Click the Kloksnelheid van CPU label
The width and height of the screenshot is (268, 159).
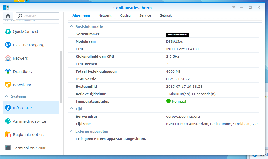95,57
